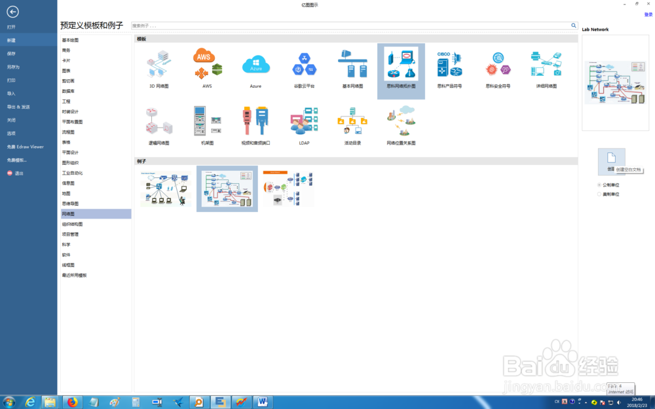Open Windows Start menu

(9, 402)
